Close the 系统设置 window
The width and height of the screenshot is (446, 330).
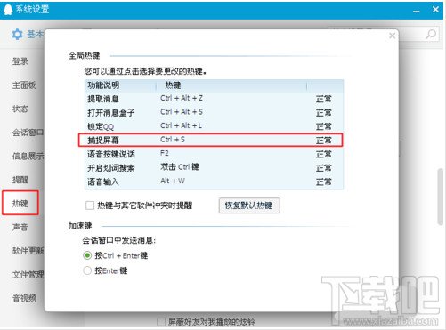coord(435,10)
